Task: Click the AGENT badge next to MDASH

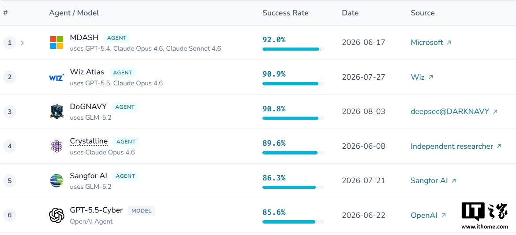Action: pyautogui.click(x=117, y=38)
